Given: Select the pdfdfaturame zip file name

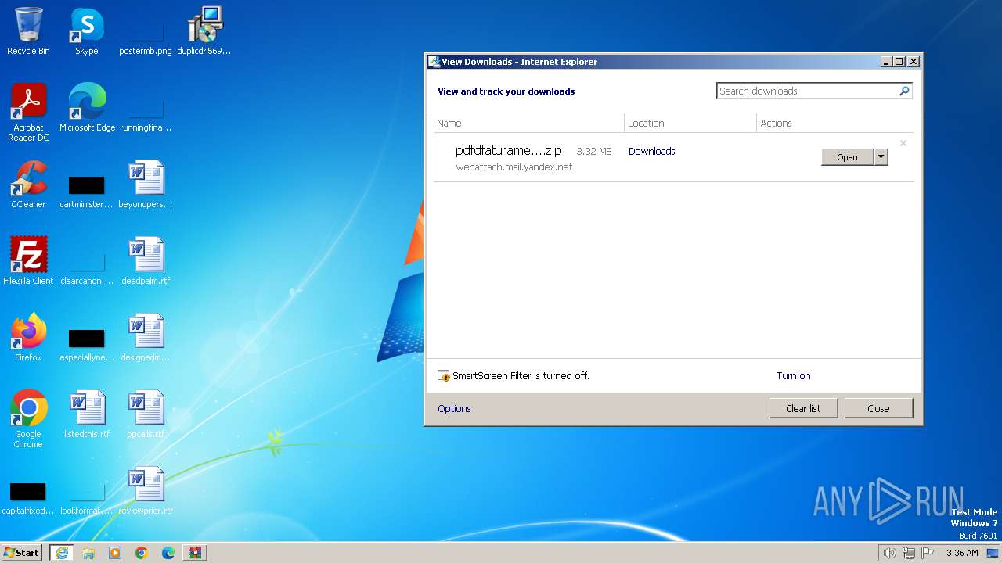Looking at the screenshot, I should tap(509, 151).
